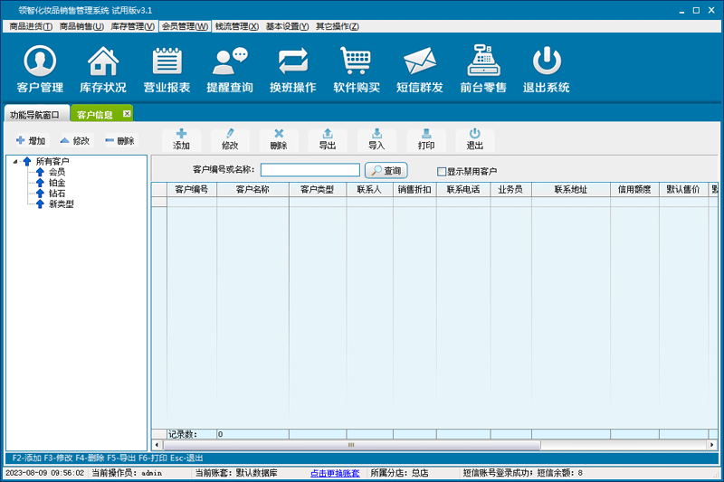Select 会员 category in tree

(57, 172)
